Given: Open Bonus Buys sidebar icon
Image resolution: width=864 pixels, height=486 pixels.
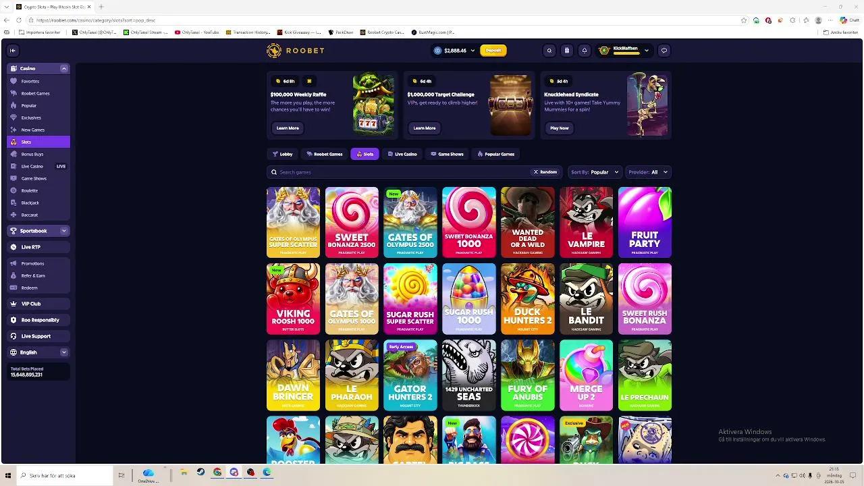Looking at the screenshot, I should pos(13,154).
